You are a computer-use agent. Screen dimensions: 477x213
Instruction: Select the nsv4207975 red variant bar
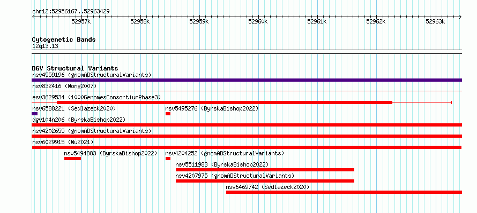[x=265, y=181]
